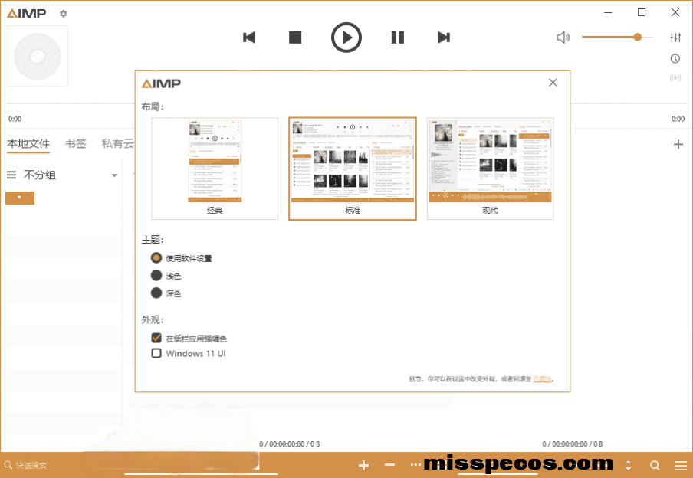Mute audio via the speaker icon
The width and height of the screenshot is (693, 478).
click(x=563, y=38)
